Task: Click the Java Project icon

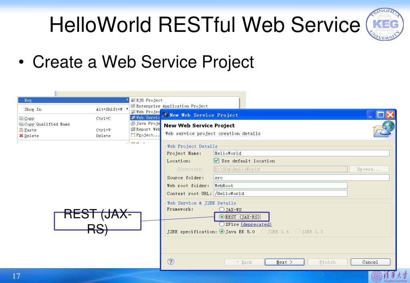Action: tap(133, 124)
